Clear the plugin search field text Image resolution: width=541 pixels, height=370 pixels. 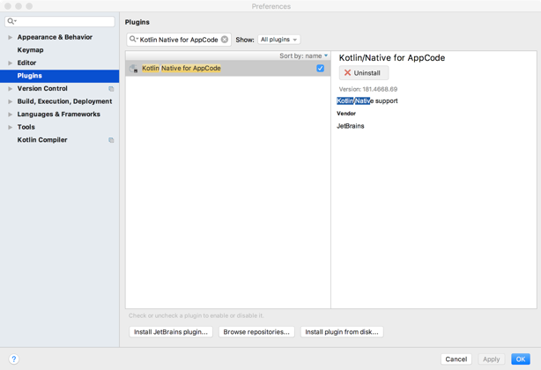pos(225,40)
